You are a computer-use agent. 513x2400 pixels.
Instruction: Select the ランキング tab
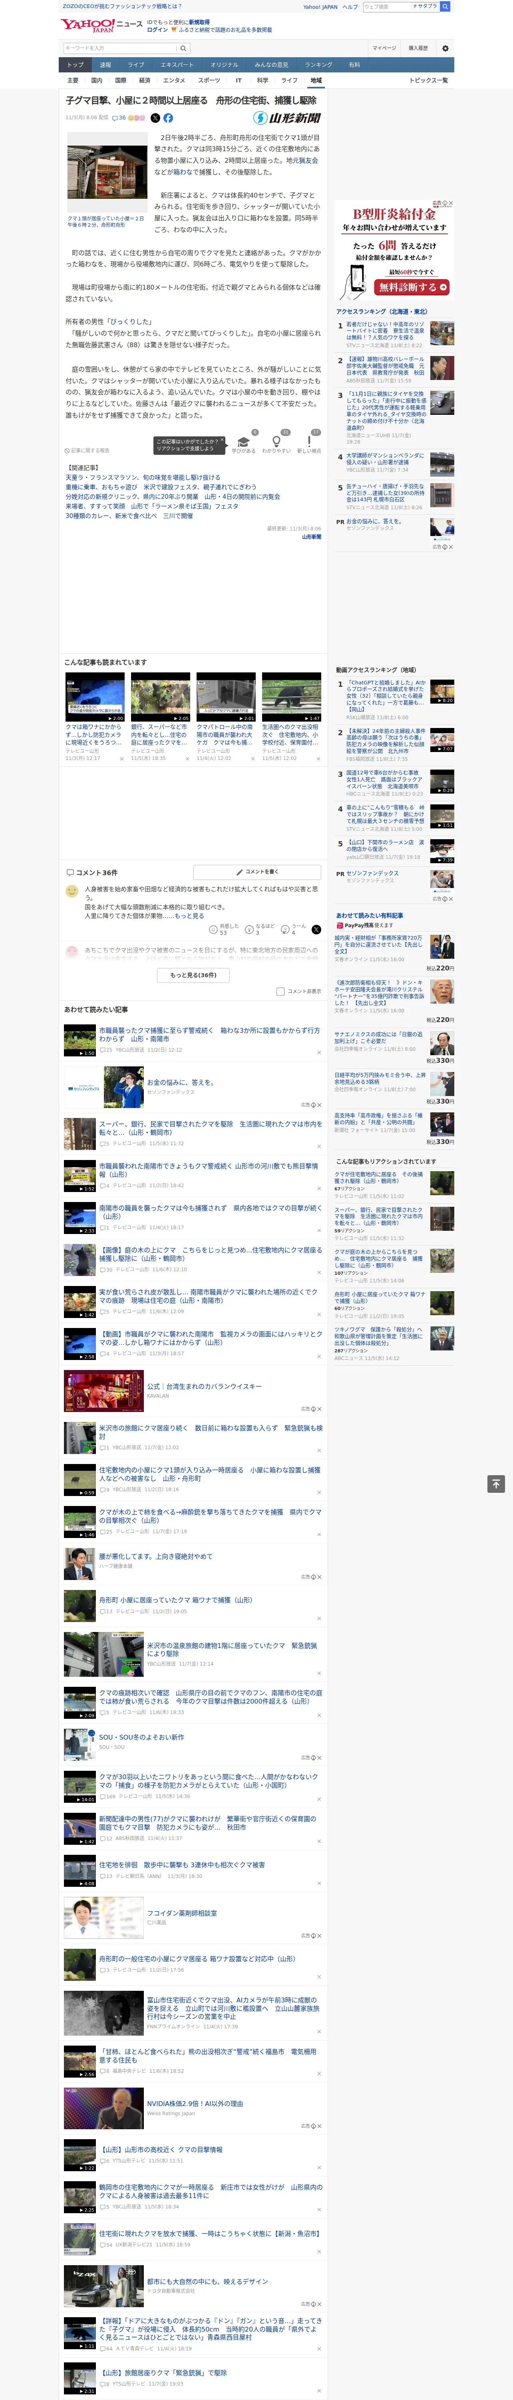click(318, 65)
